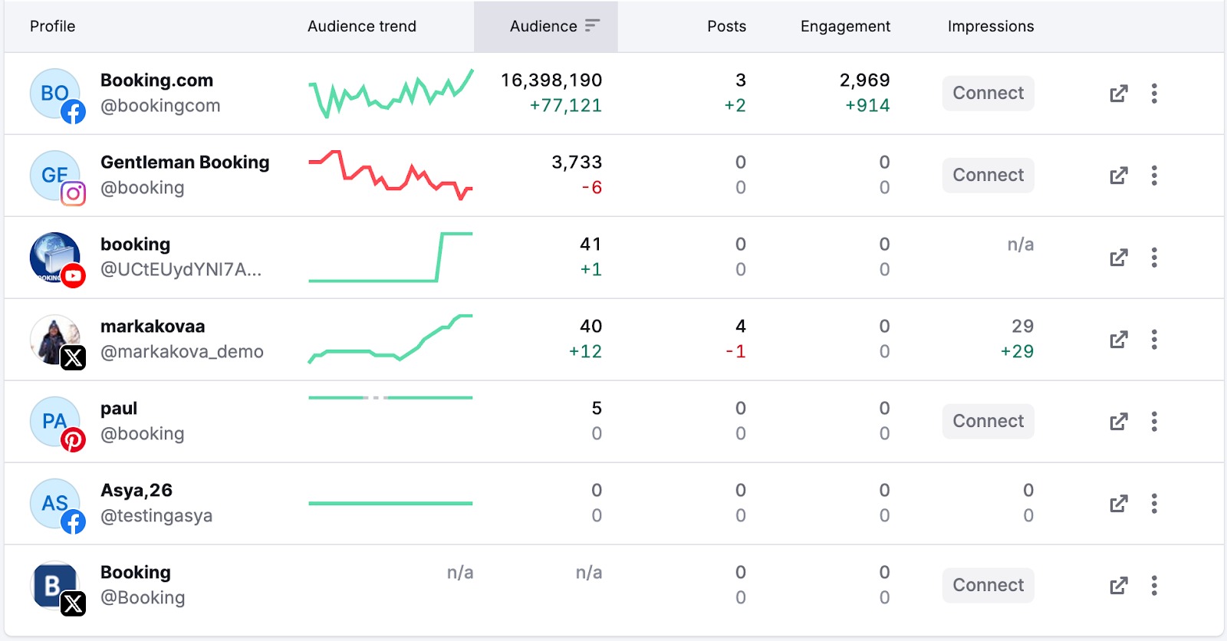
Task: Connect paul's Pinterest profile
Action: point(988,422)
